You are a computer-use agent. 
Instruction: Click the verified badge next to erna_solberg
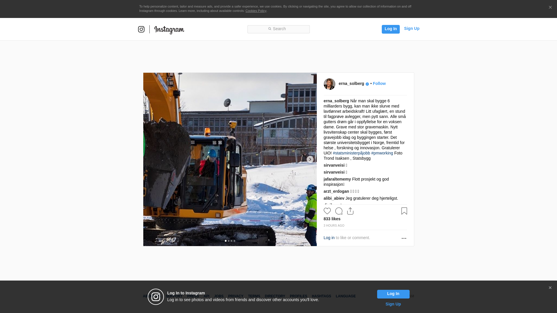tap(367, 84)
